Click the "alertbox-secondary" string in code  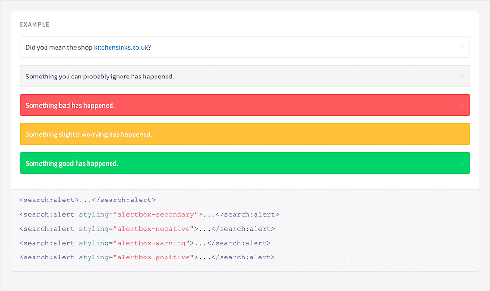(156, 214)
